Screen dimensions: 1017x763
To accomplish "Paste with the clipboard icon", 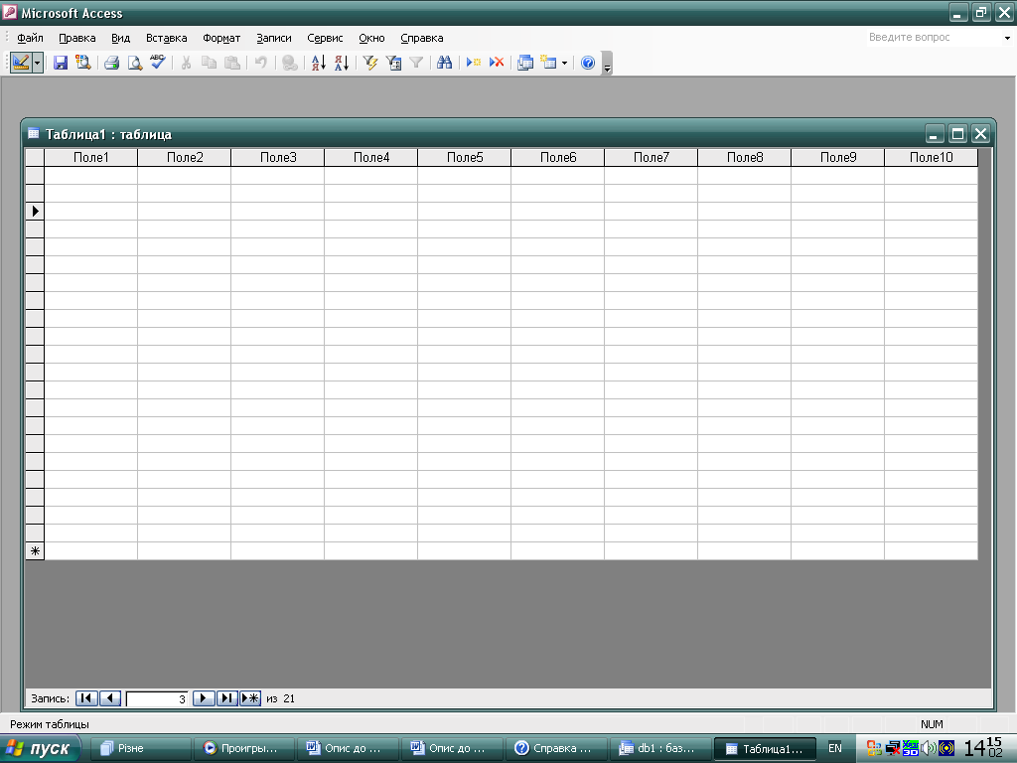I will point(231,63).
